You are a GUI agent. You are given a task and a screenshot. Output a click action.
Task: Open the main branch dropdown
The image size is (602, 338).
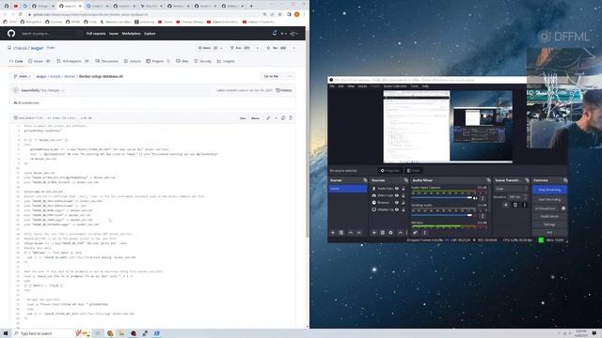click(x=23, y=76)
